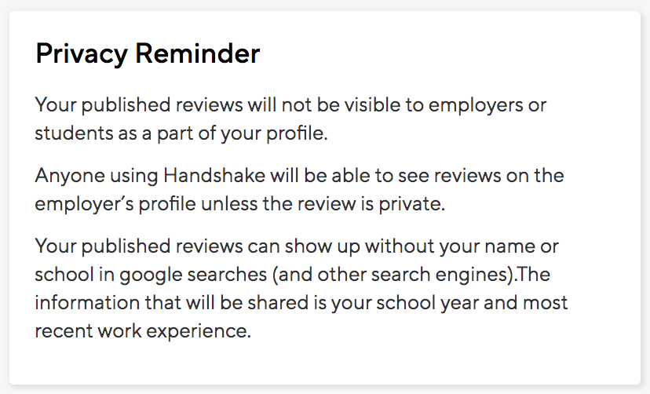Click the word Privacy in heading
The image size is (650, 394).
[82, 55]
